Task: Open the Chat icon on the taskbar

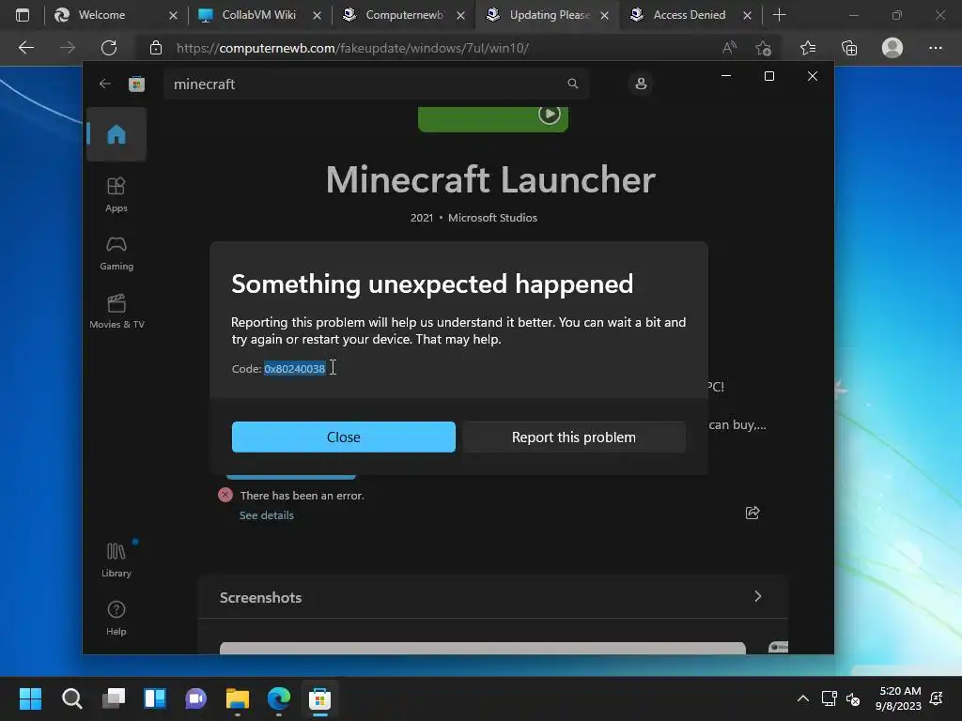Action: pyautogui.click(x=196, y=698)
